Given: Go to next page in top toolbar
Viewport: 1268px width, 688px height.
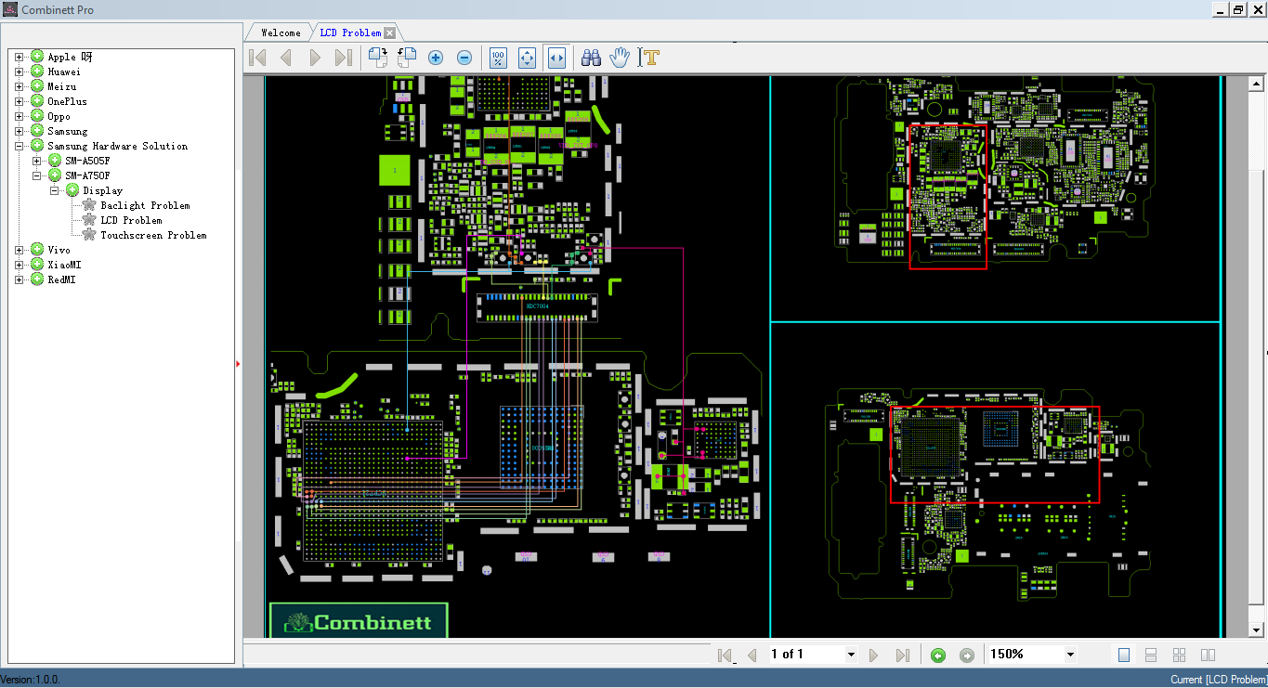Looking at the screenshot, I should click(315, 58).
